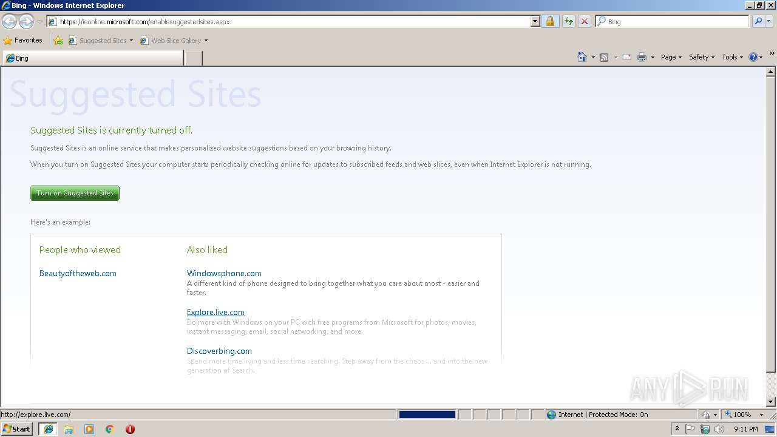Switch to Internet Explorer taskbar icon
The width and height of the screenshot is (777, 437).
[48, 429]
